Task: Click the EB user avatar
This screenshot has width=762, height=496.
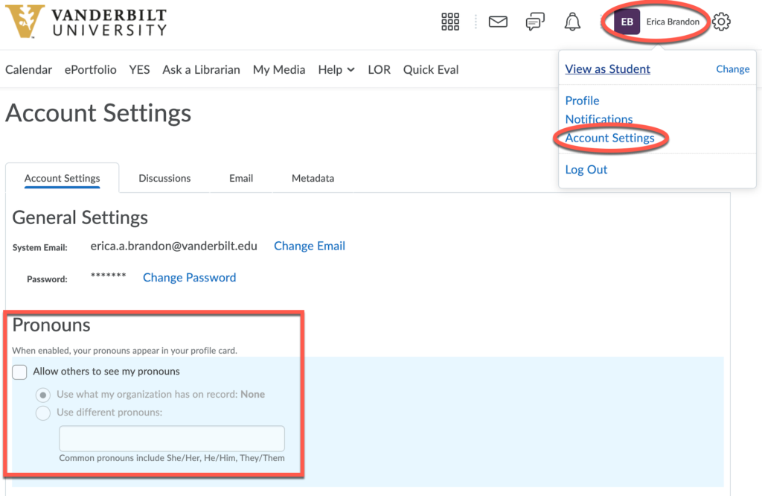Action: (627, 22)
